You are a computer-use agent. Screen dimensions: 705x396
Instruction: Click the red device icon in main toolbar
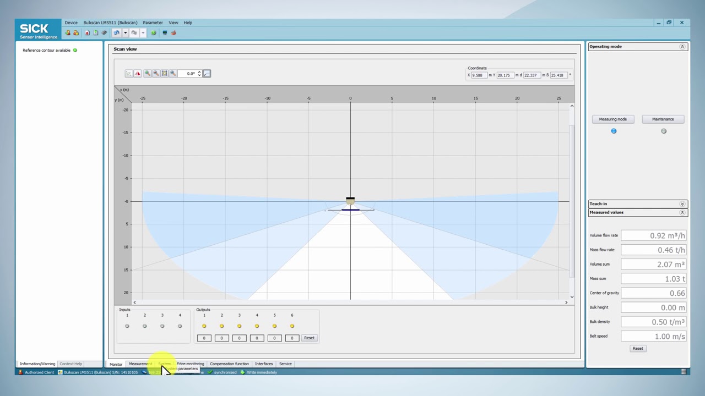173,33
